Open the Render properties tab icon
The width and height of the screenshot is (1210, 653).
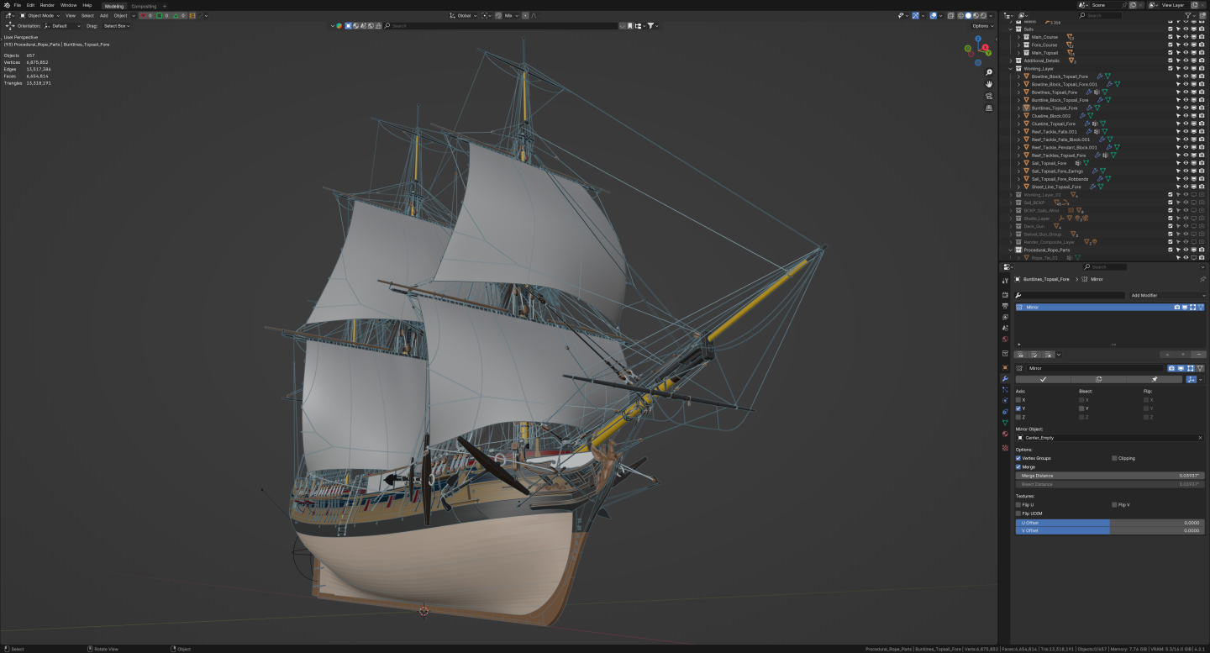tap(1005, 295)
